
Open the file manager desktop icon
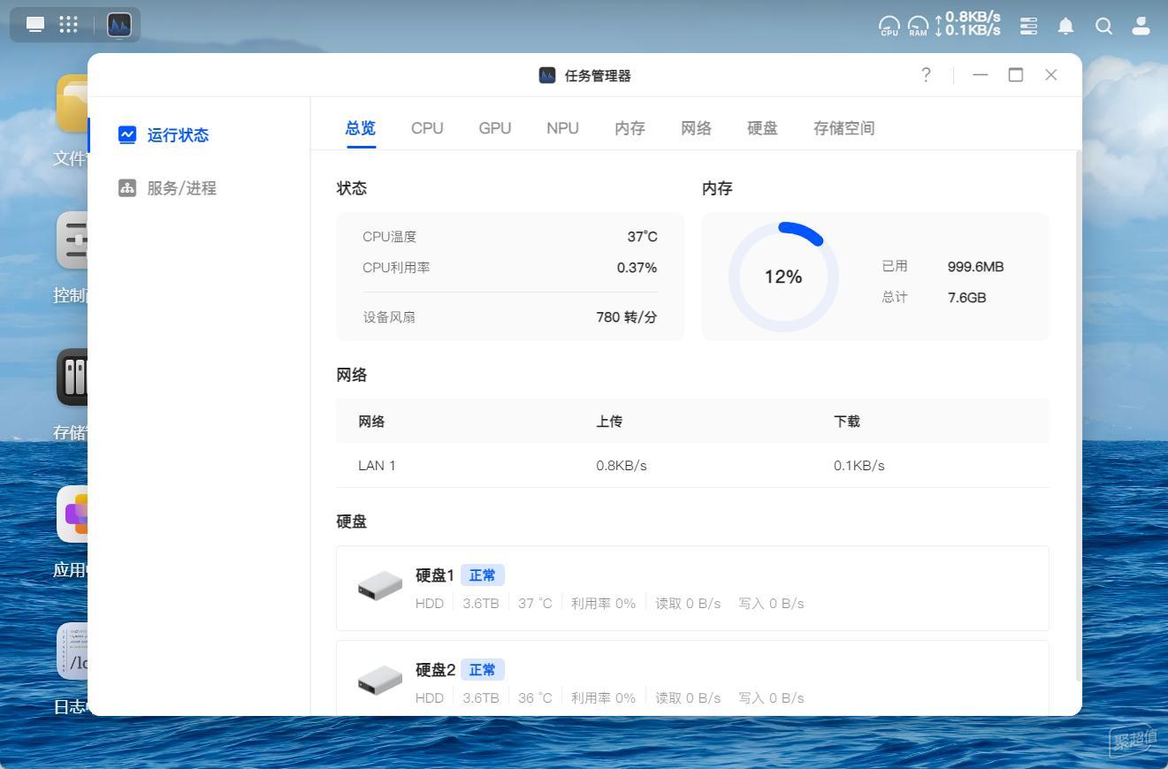(73, 103)
